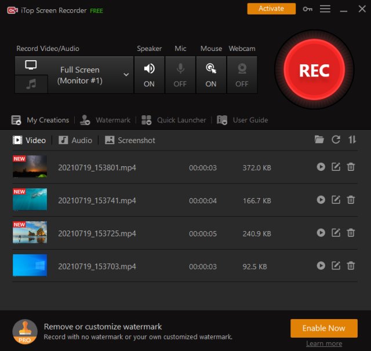371x351 pixels.
Task: Play 20210719_153703.mp4
Action: point(321,266)
